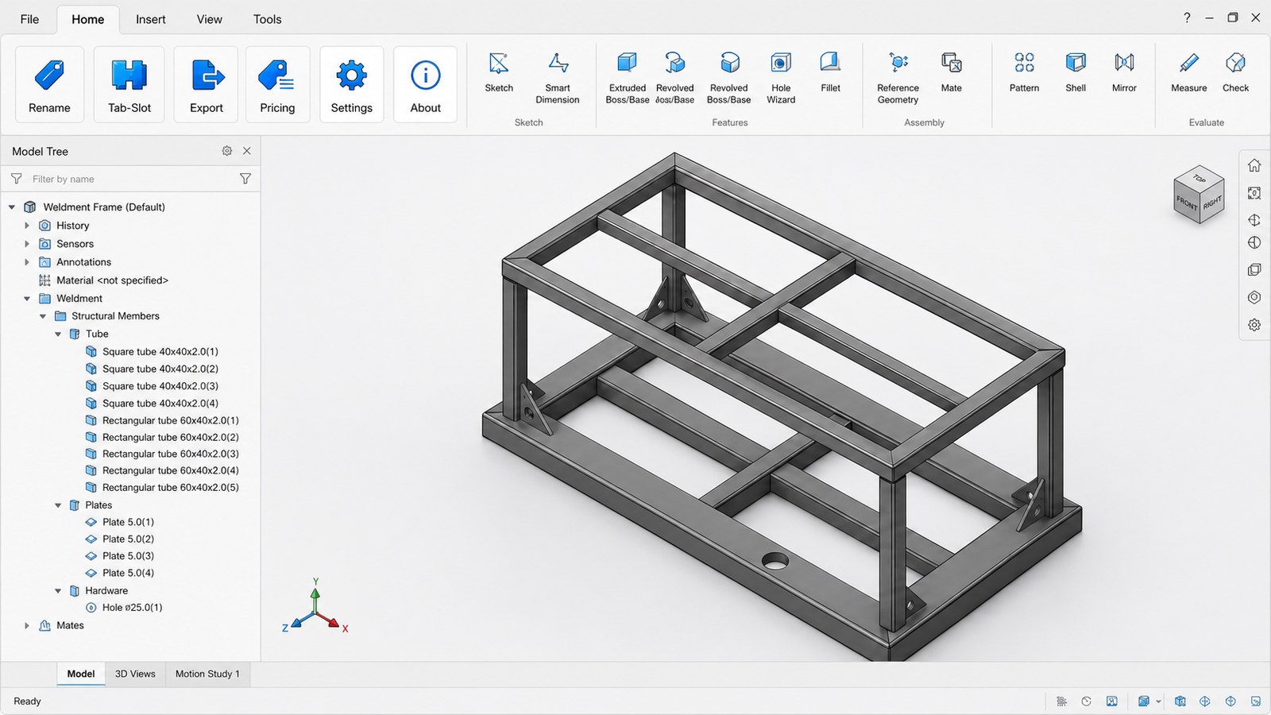Click the filter funnel at right of search

[x=245, y=179]
